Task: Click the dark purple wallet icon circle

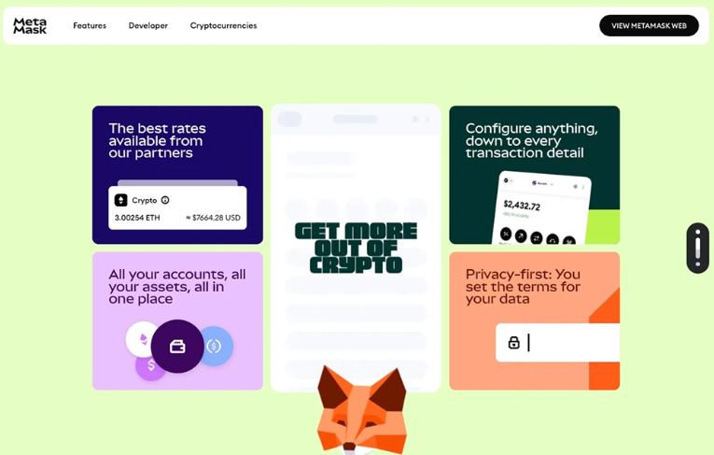Action: click(x=177, y=347)
